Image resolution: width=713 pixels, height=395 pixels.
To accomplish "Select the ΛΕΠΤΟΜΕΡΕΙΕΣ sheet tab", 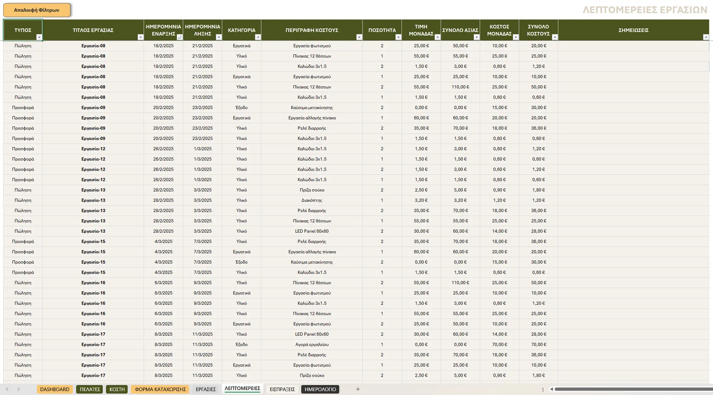I will (x=242, y=389).
